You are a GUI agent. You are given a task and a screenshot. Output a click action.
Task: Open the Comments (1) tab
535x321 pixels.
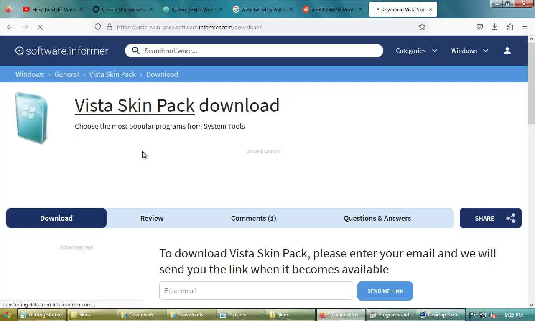point(254,218)
